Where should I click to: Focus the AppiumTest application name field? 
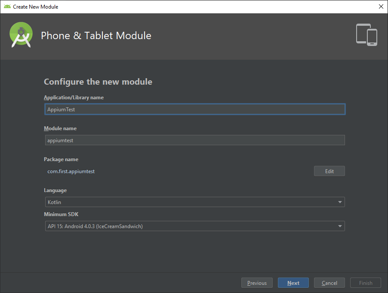195,109
